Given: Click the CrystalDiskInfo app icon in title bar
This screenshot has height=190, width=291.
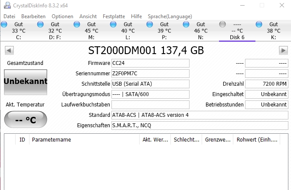Looking at the screenshot, I should pyautogui.click(x=7, y=5).
